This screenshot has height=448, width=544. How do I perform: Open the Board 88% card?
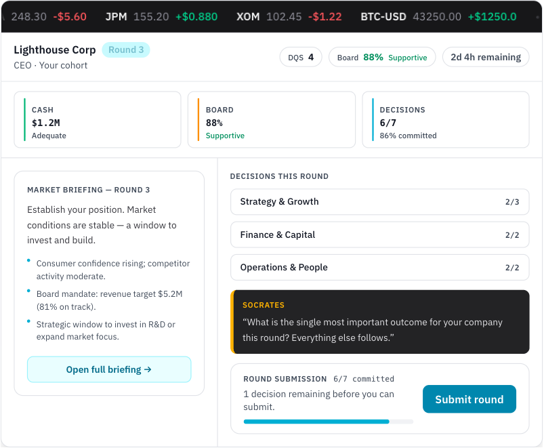click(271, 120)
